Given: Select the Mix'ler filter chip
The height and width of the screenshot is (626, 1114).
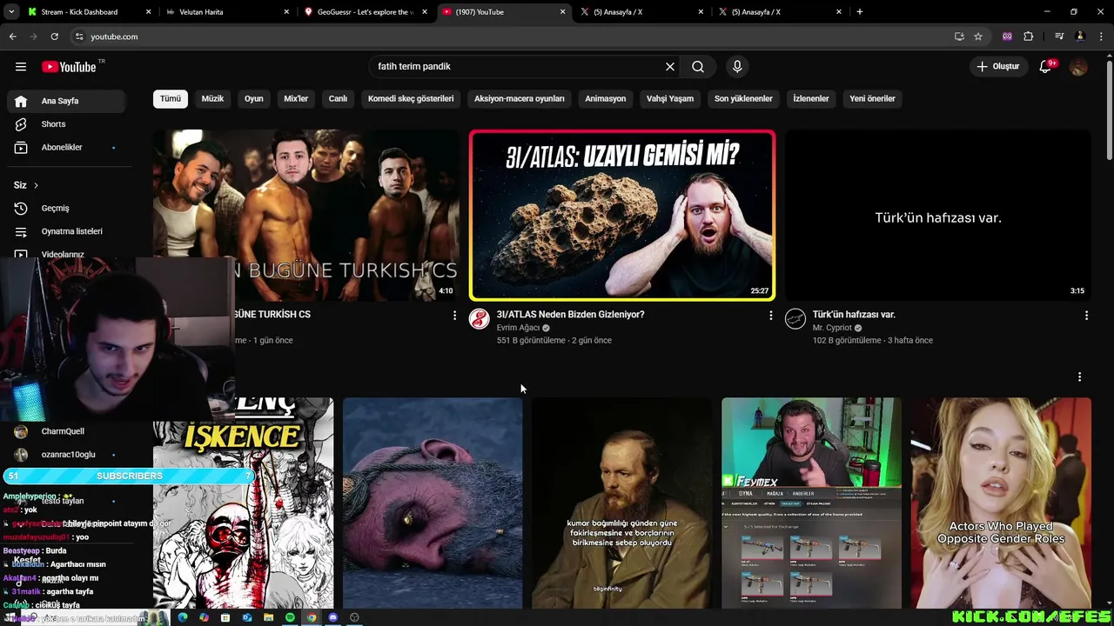Looking at the screenshot, I should tap(296, 98).
